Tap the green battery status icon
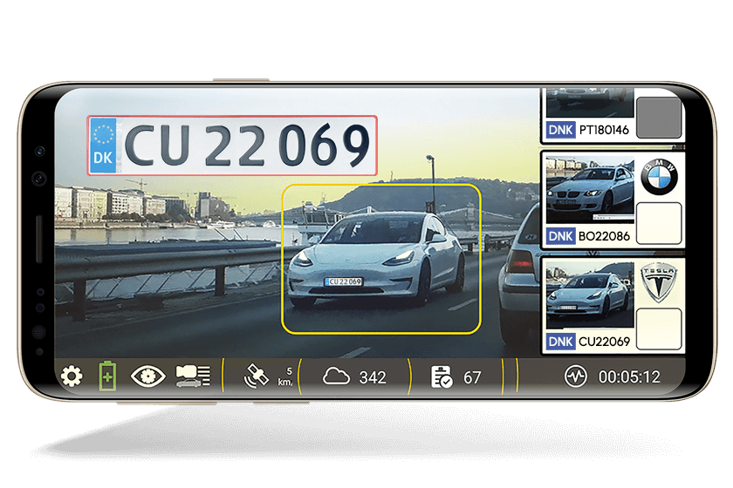Screen dimensions: 733x488 coord(106,376)
